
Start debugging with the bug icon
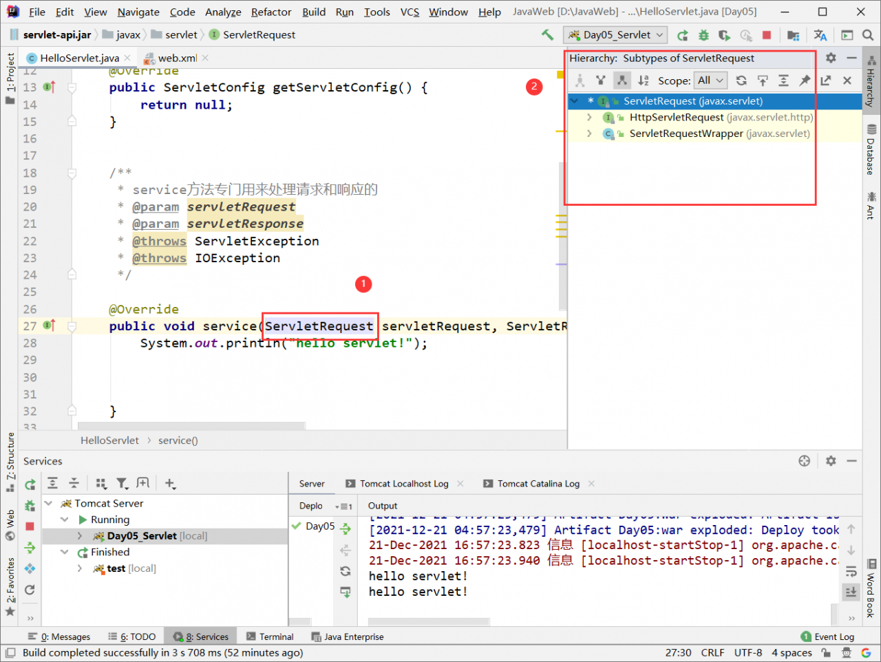coord(703,35)
